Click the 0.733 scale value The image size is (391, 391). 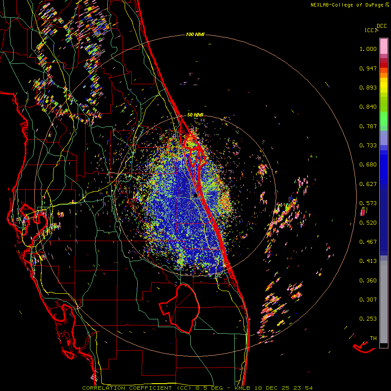(x=368, y=146)
